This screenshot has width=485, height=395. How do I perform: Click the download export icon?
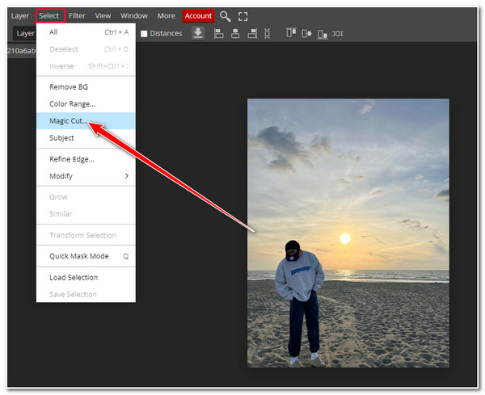(198, 33)
